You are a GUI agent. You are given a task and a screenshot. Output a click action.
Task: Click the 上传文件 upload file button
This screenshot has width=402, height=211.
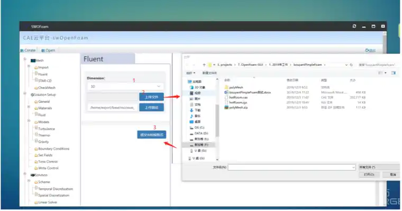tap(151, 97)
